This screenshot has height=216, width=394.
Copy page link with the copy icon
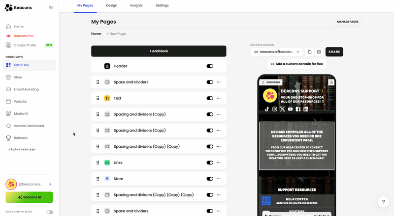click(x=310, y=52)
